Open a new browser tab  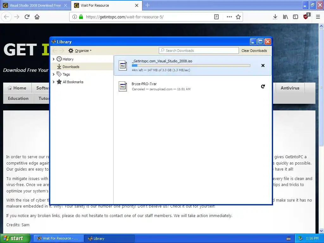click(x=147, y=5)
